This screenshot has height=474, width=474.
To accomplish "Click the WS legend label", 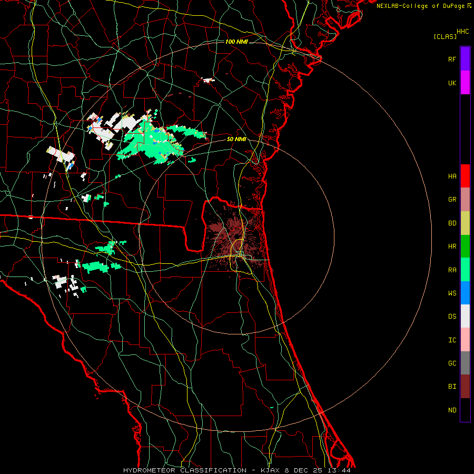I will pos(452,293).
